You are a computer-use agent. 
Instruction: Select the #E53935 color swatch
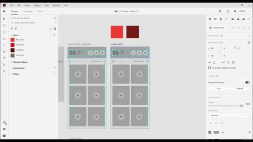(x=12, y=39)
